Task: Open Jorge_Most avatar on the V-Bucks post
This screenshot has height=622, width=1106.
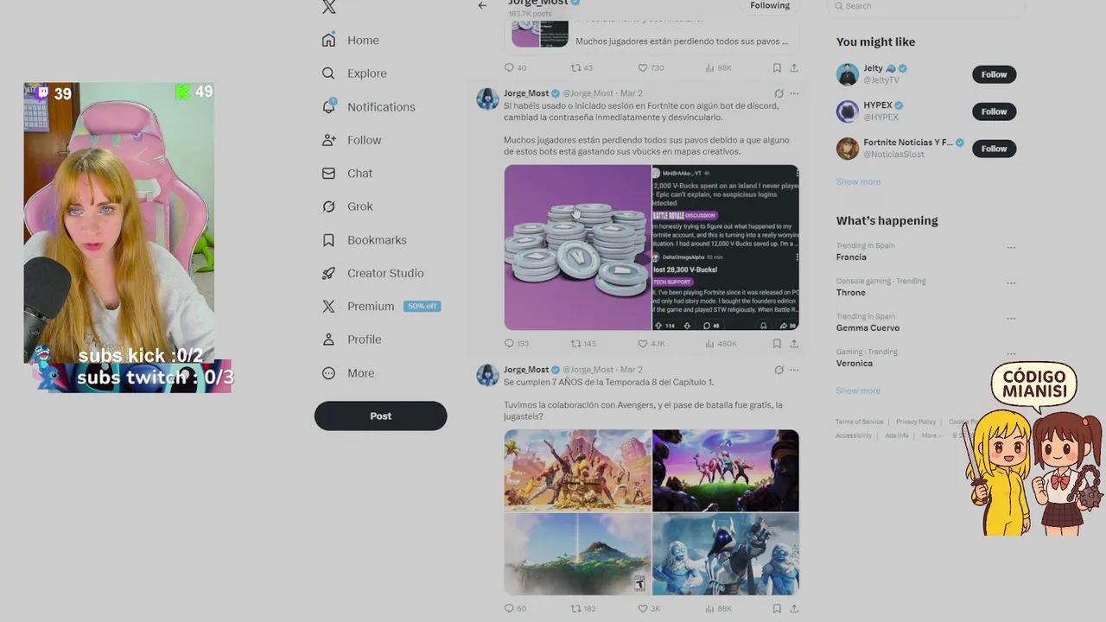Action: pyautogui.click(x=487, y=98)
